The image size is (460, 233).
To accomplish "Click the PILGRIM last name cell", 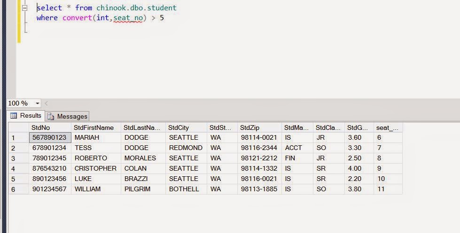I will click(x=143, y=189).
